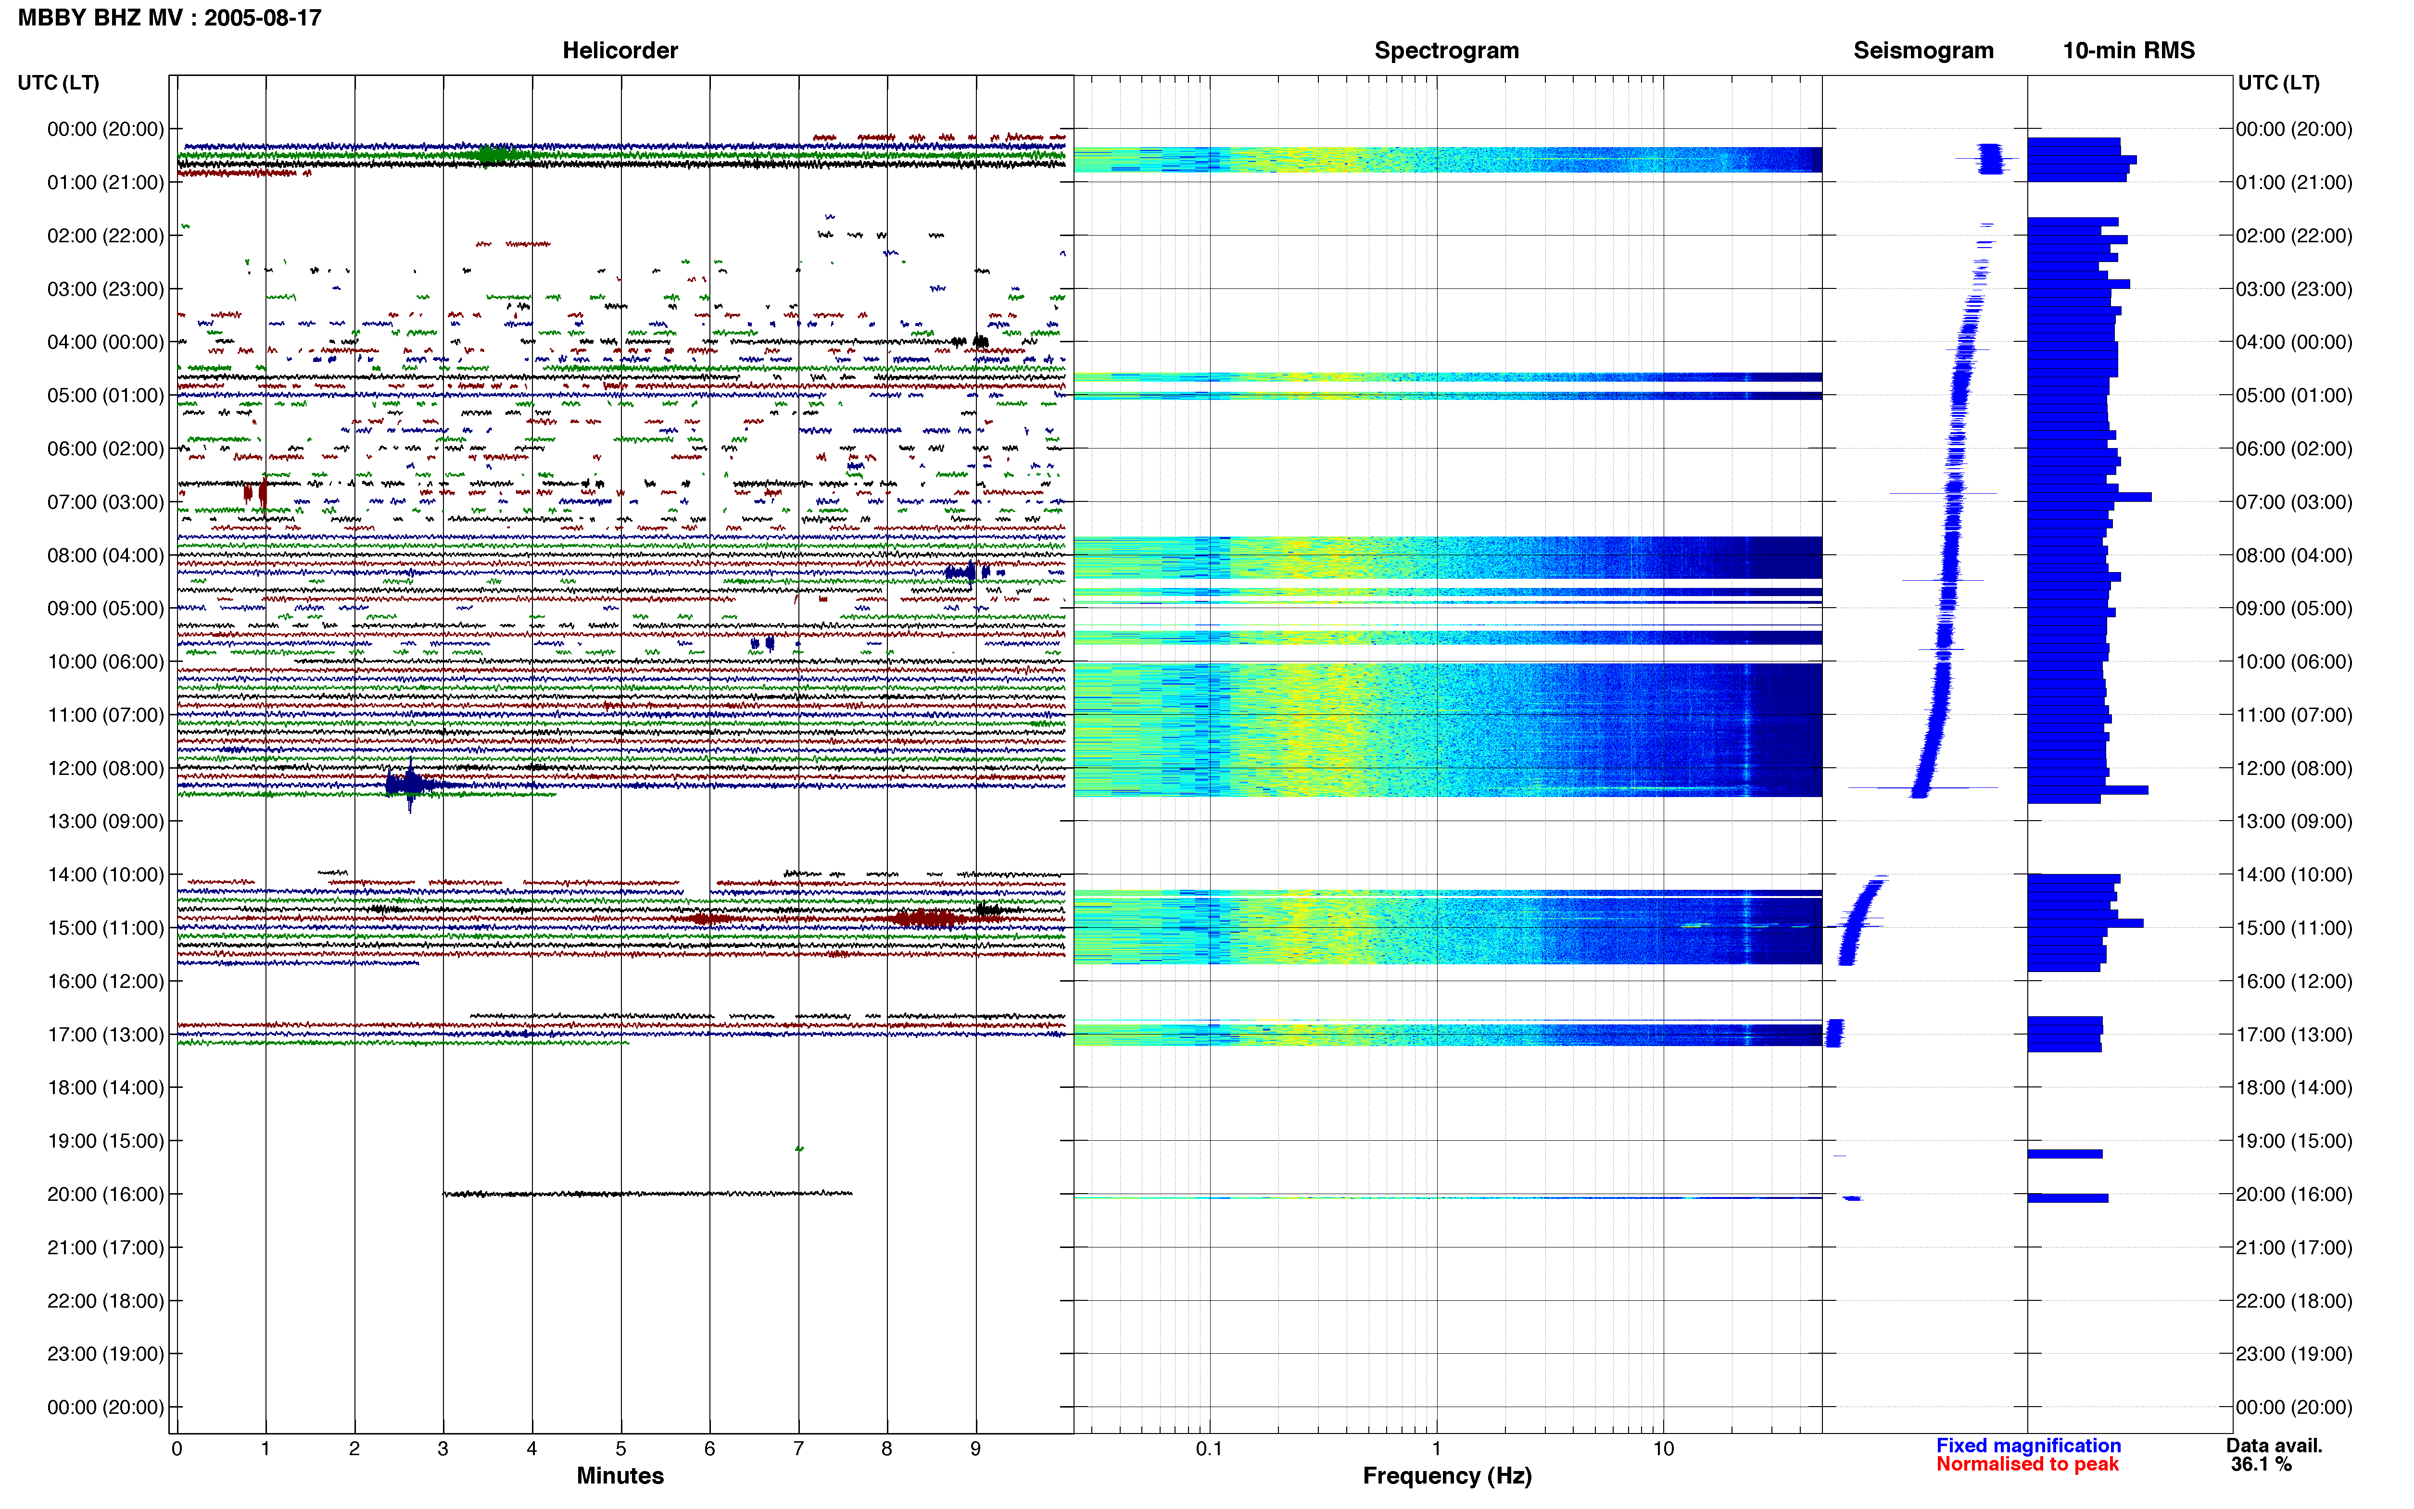Click the isolated RMS bar just after 19:00
This screenshot has width=2414, height=1509.
tap(2065, 1154)
